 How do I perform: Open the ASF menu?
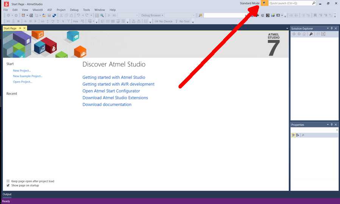pyautogui.click(x=50, y=10)
